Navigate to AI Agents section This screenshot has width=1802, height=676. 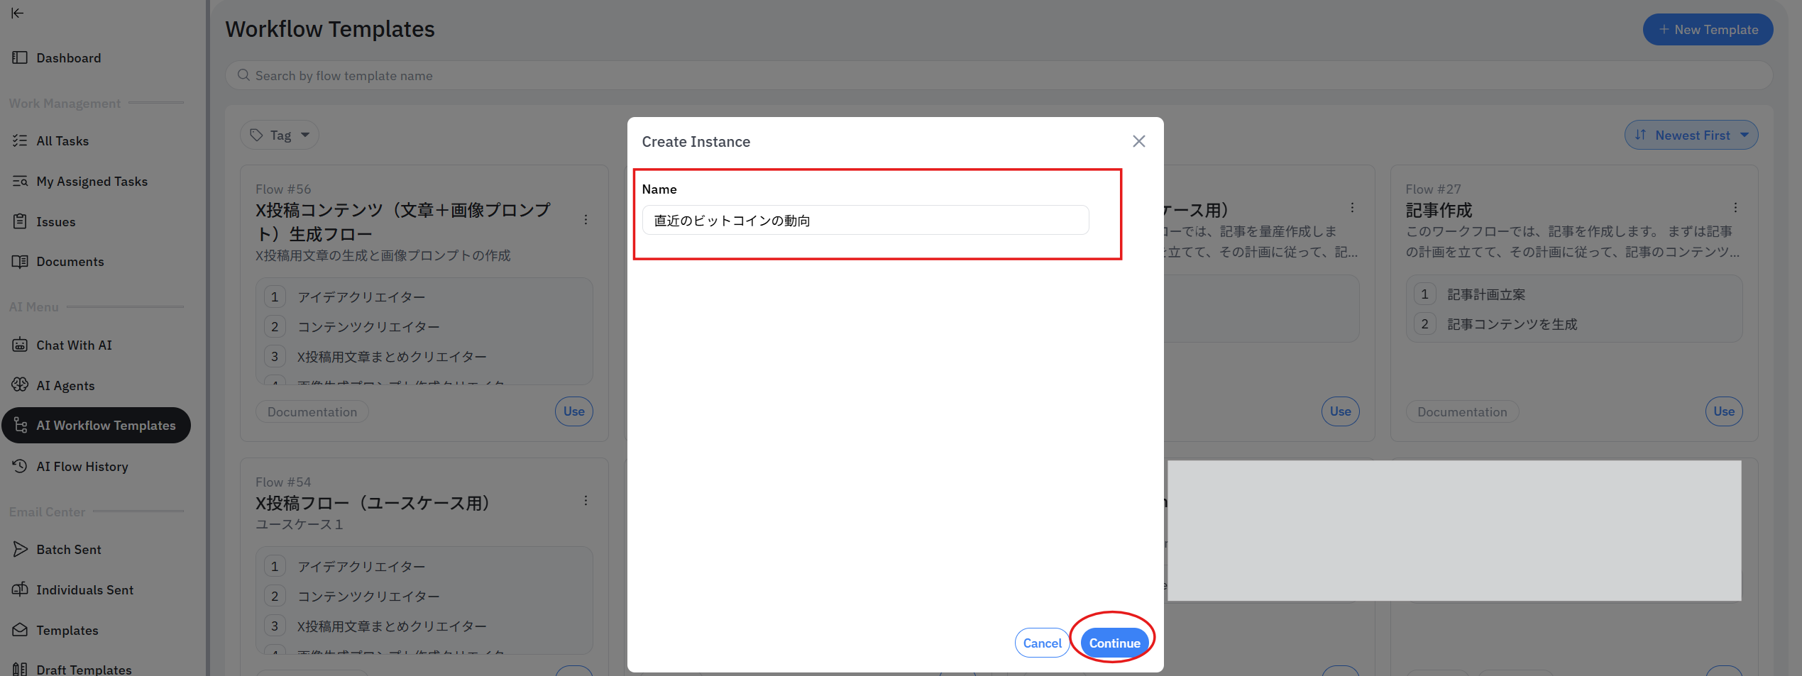pos(65,386)
